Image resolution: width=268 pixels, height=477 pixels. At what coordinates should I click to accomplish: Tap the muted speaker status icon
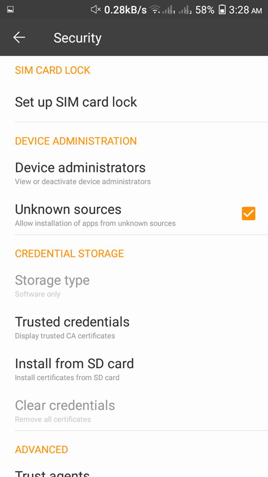pos(96,10)
